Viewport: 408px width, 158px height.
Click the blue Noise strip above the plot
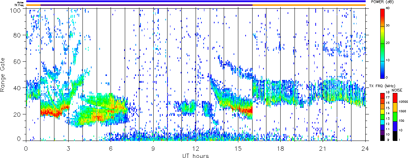pos(196,1)
